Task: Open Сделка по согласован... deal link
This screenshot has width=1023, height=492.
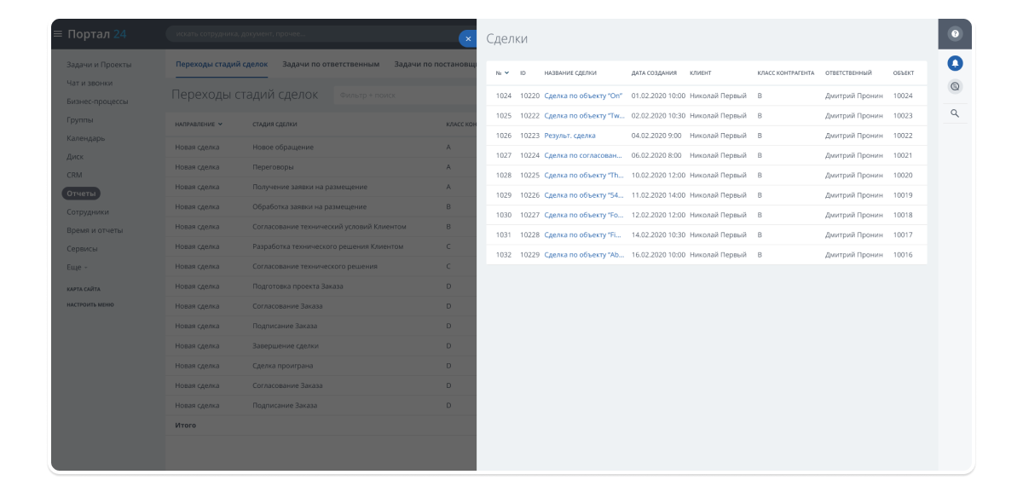Action: click(x=583, y=155)
